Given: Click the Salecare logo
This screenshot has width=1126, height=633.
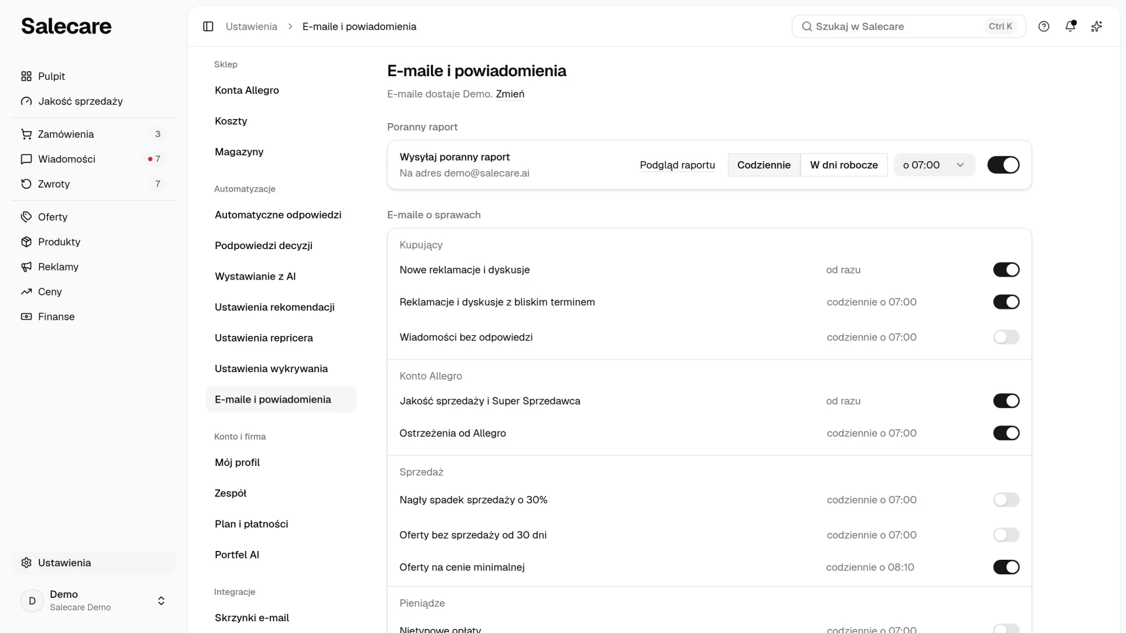Looking at the screenshot, I should (66, 26).
